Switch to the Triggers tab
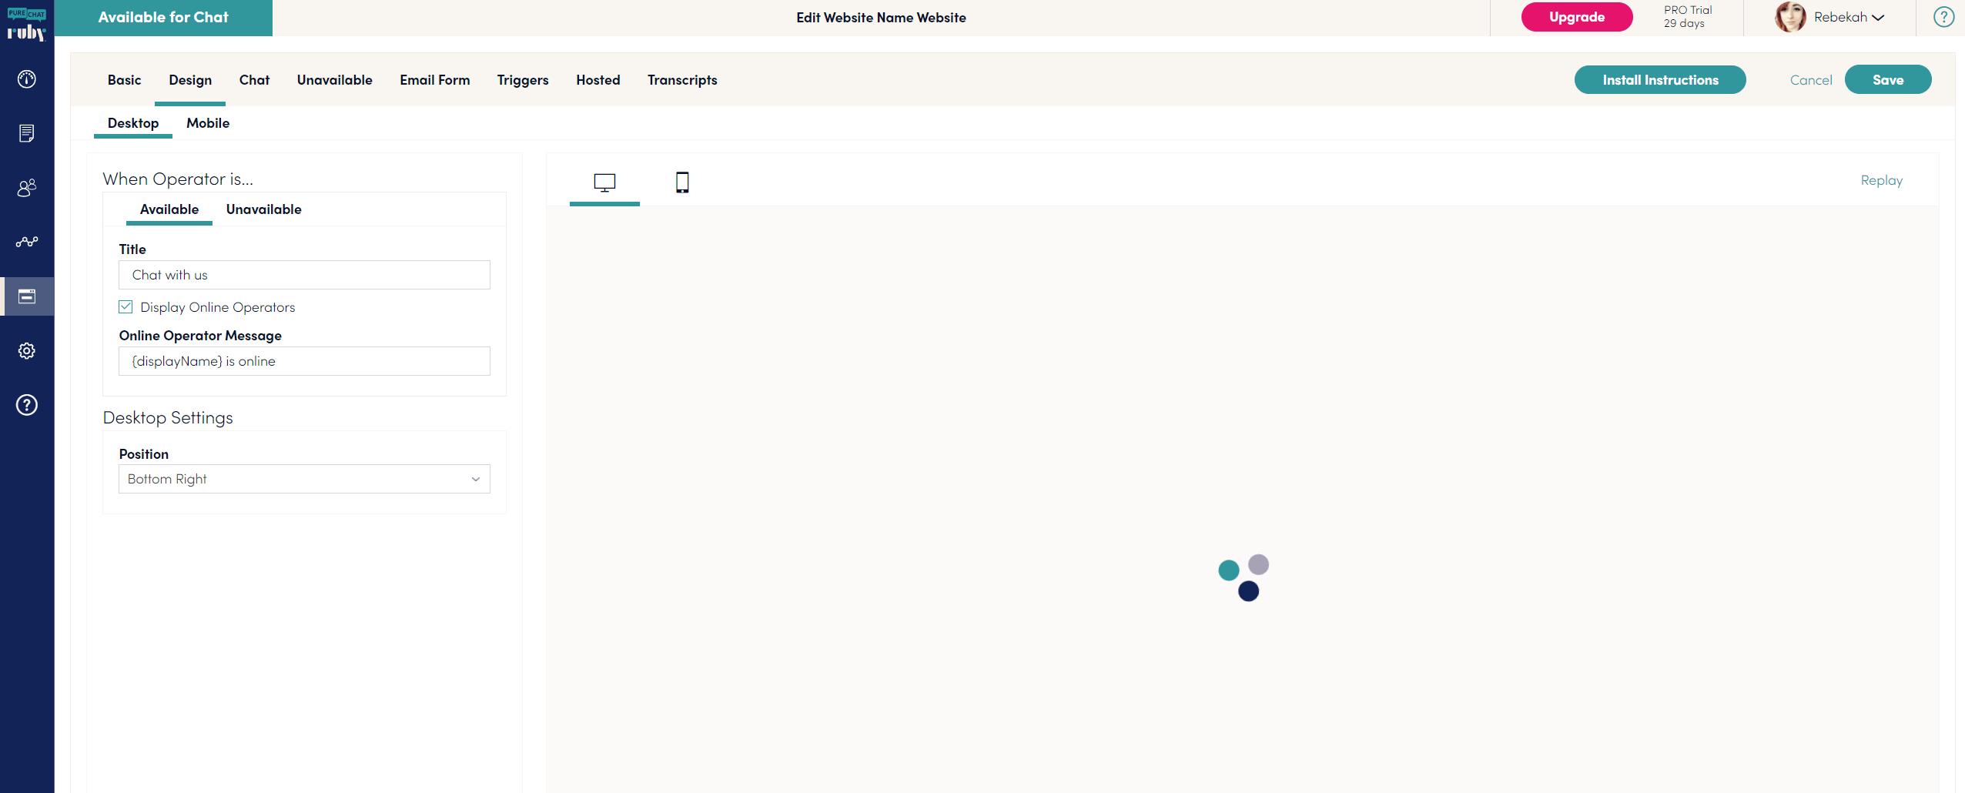Viewport: 1965px width, 793px height. 522,80
